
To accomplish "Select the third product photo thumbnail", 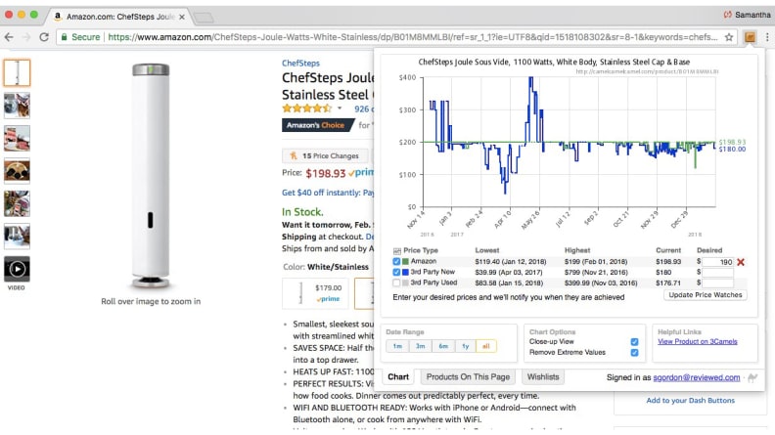I will (x=17, y=138).
